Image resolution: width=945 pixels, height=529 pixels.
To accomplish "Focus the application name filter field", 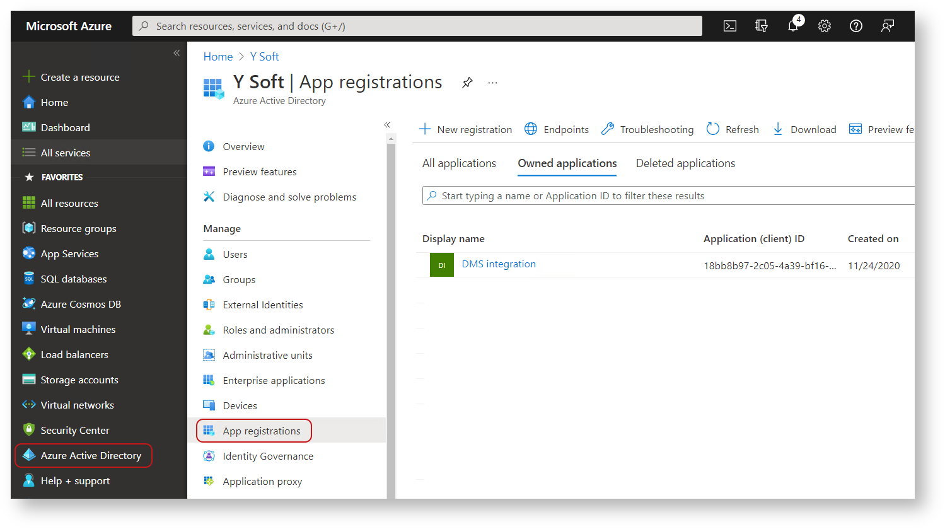I will (x=668, y=195).
